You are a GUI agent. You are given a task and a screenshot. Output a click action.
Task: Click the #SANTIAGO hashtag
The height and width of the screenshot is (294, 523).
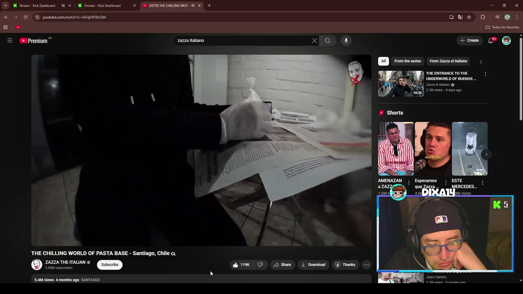tap(90, 280)
